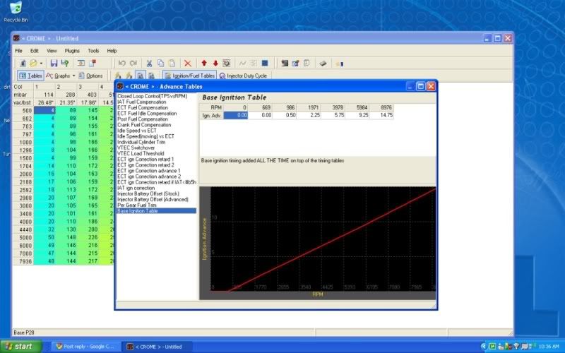Viewport: 565px width, 353px height.
Task: Open the Tools menu
Action: (93, 51)
